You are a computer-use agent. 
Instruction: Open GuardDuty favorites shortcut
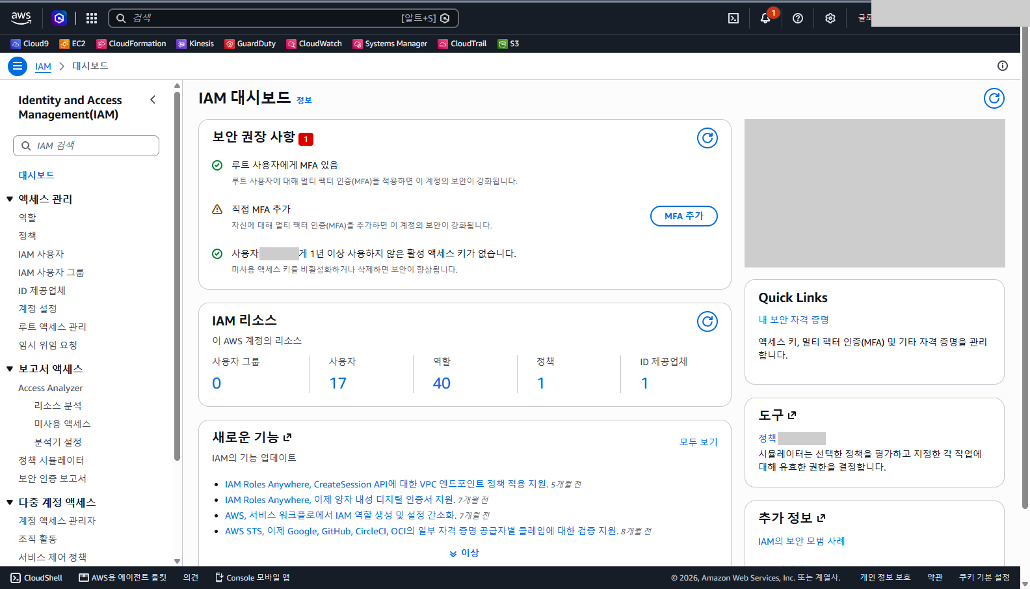click(250, 44)
